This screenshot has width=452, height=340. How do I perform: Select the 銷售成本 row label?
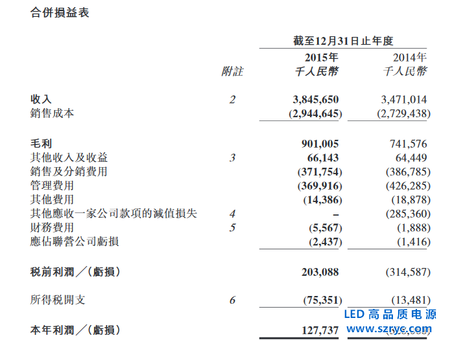pos(52,113)
